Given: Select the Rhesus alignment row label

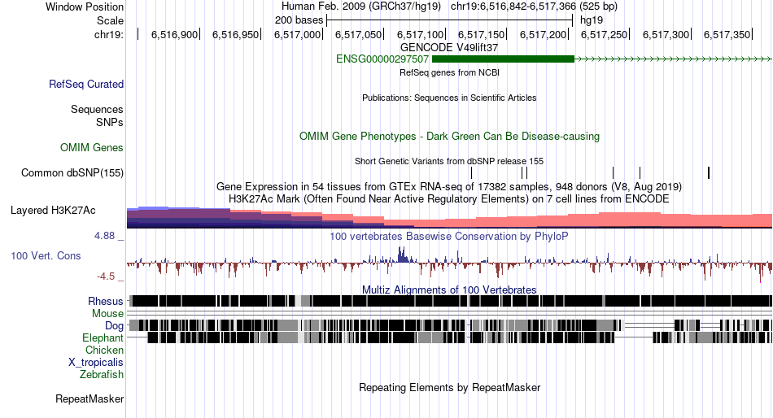Looking at the screenshot, I should point(106,301).
